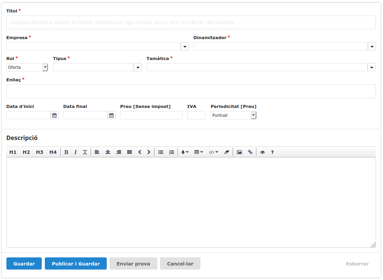Center align text in description editor
The width and height of the screenshot is (383, 280).
(108, 152)
